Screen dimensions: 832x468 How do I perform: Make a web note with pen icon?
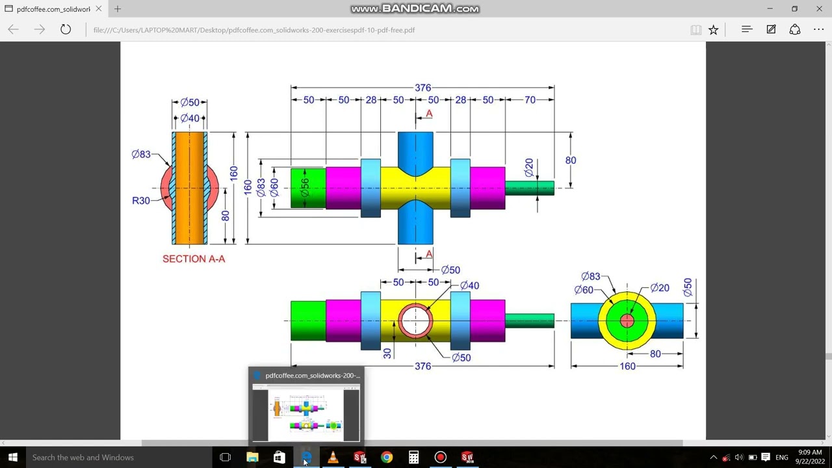point(771,29)
